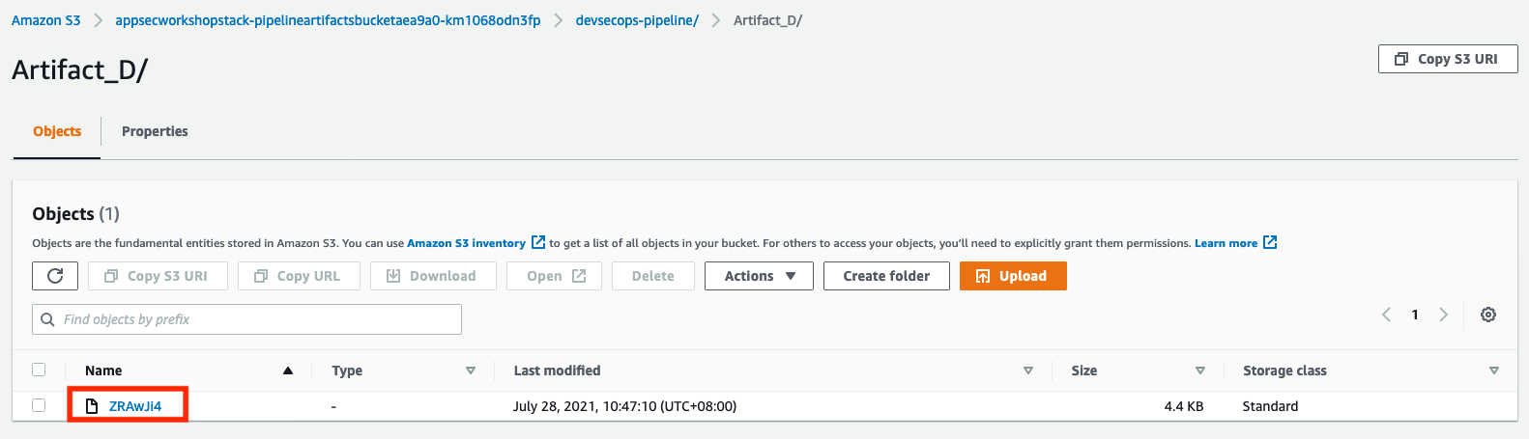Click external link icon beside Amazon S3 inventory
Viewport: 1529px width, 439px height.
[x=538, y=242]
